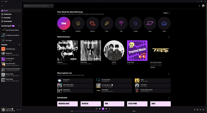Create a new playlist with plus icon
The width and height of the screenshot is (207, 113).
click(19, 45)
